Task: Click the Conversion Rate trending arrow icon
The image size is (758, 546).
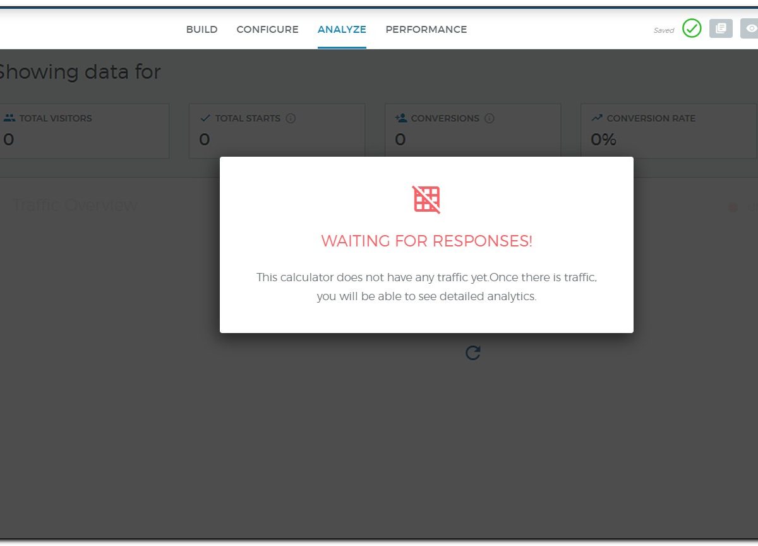Action: click(597, 118)
